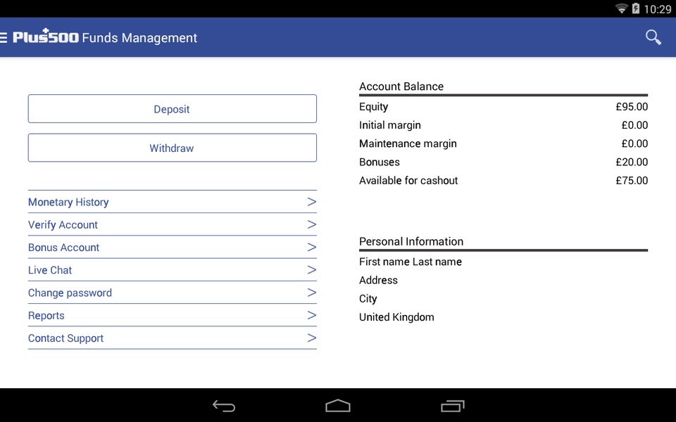Open Reports
The image size is (676, 422).
(x=173, y=316)
